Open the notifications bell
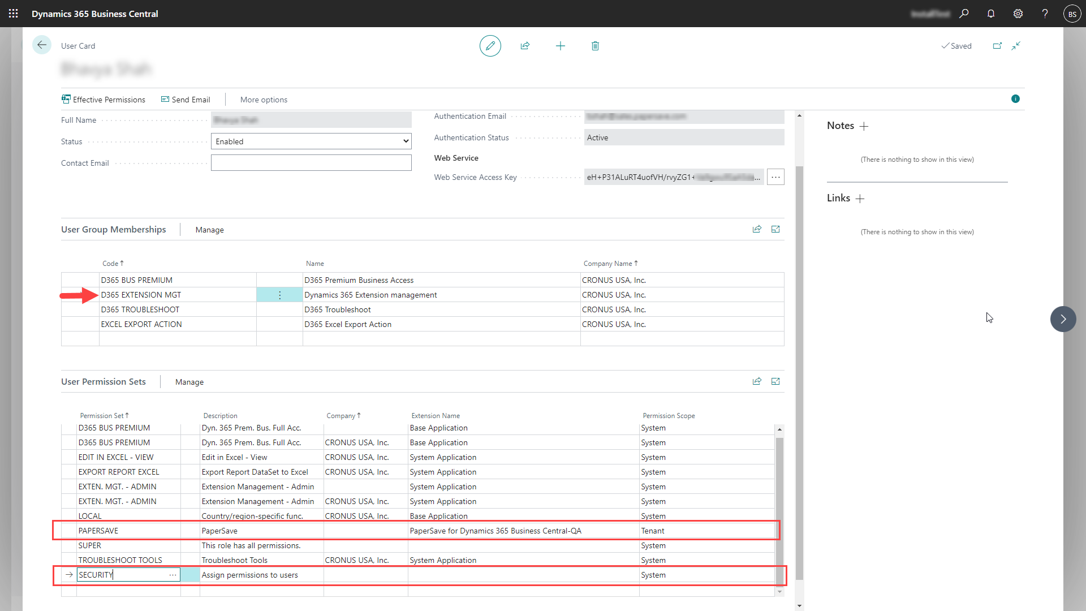Viewport: 1086px width, 611px height. coord(991,14)
